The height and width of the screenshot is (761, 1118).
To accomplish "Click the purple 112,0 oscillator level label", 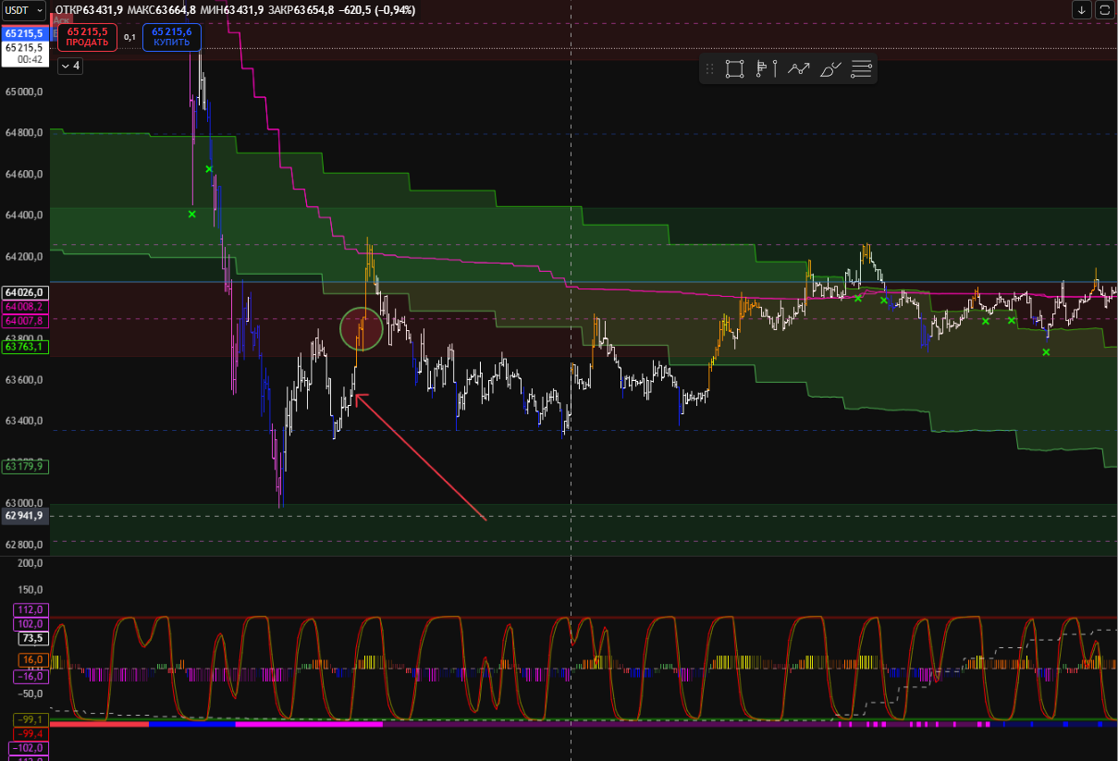I will coord(31,609).
